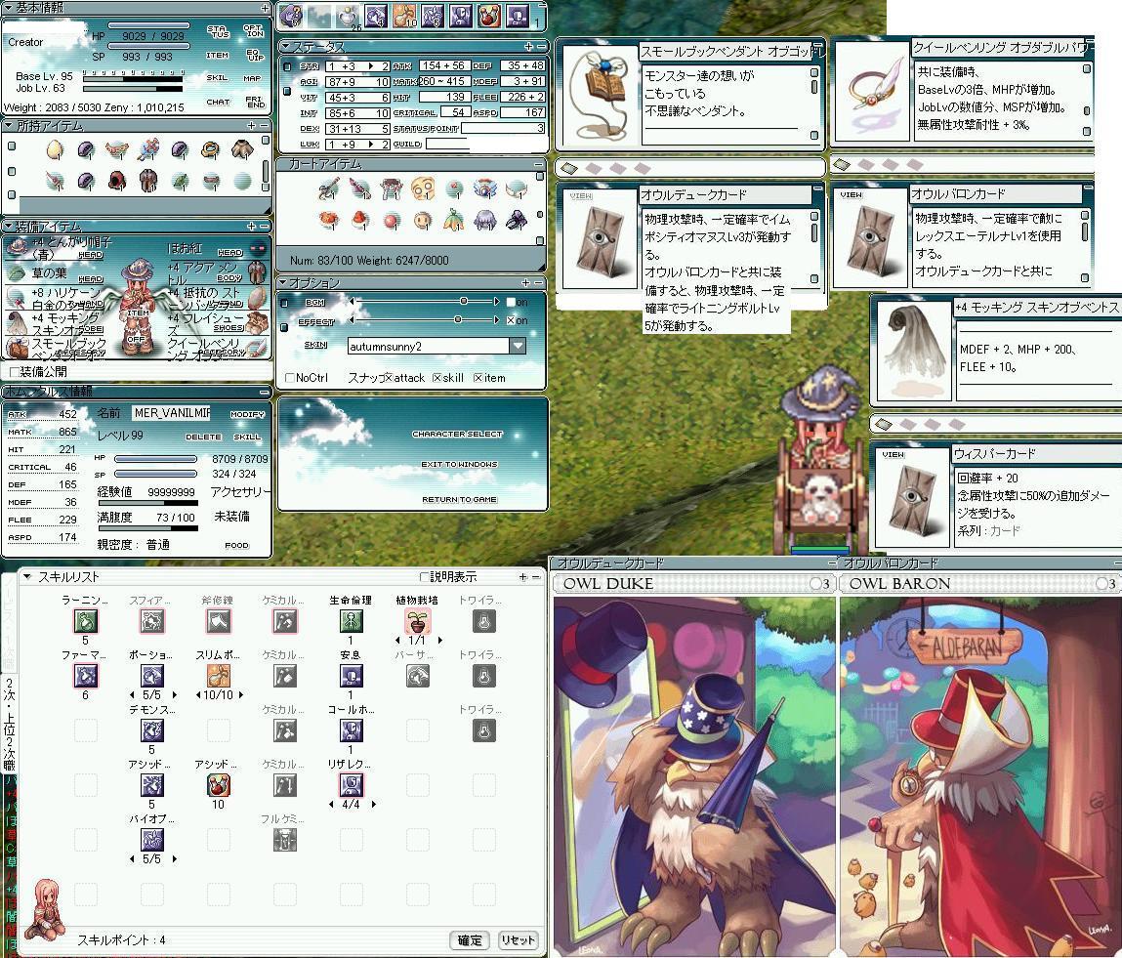Decrease リザレク… skill level with left arrow

[x=331, y=805]
